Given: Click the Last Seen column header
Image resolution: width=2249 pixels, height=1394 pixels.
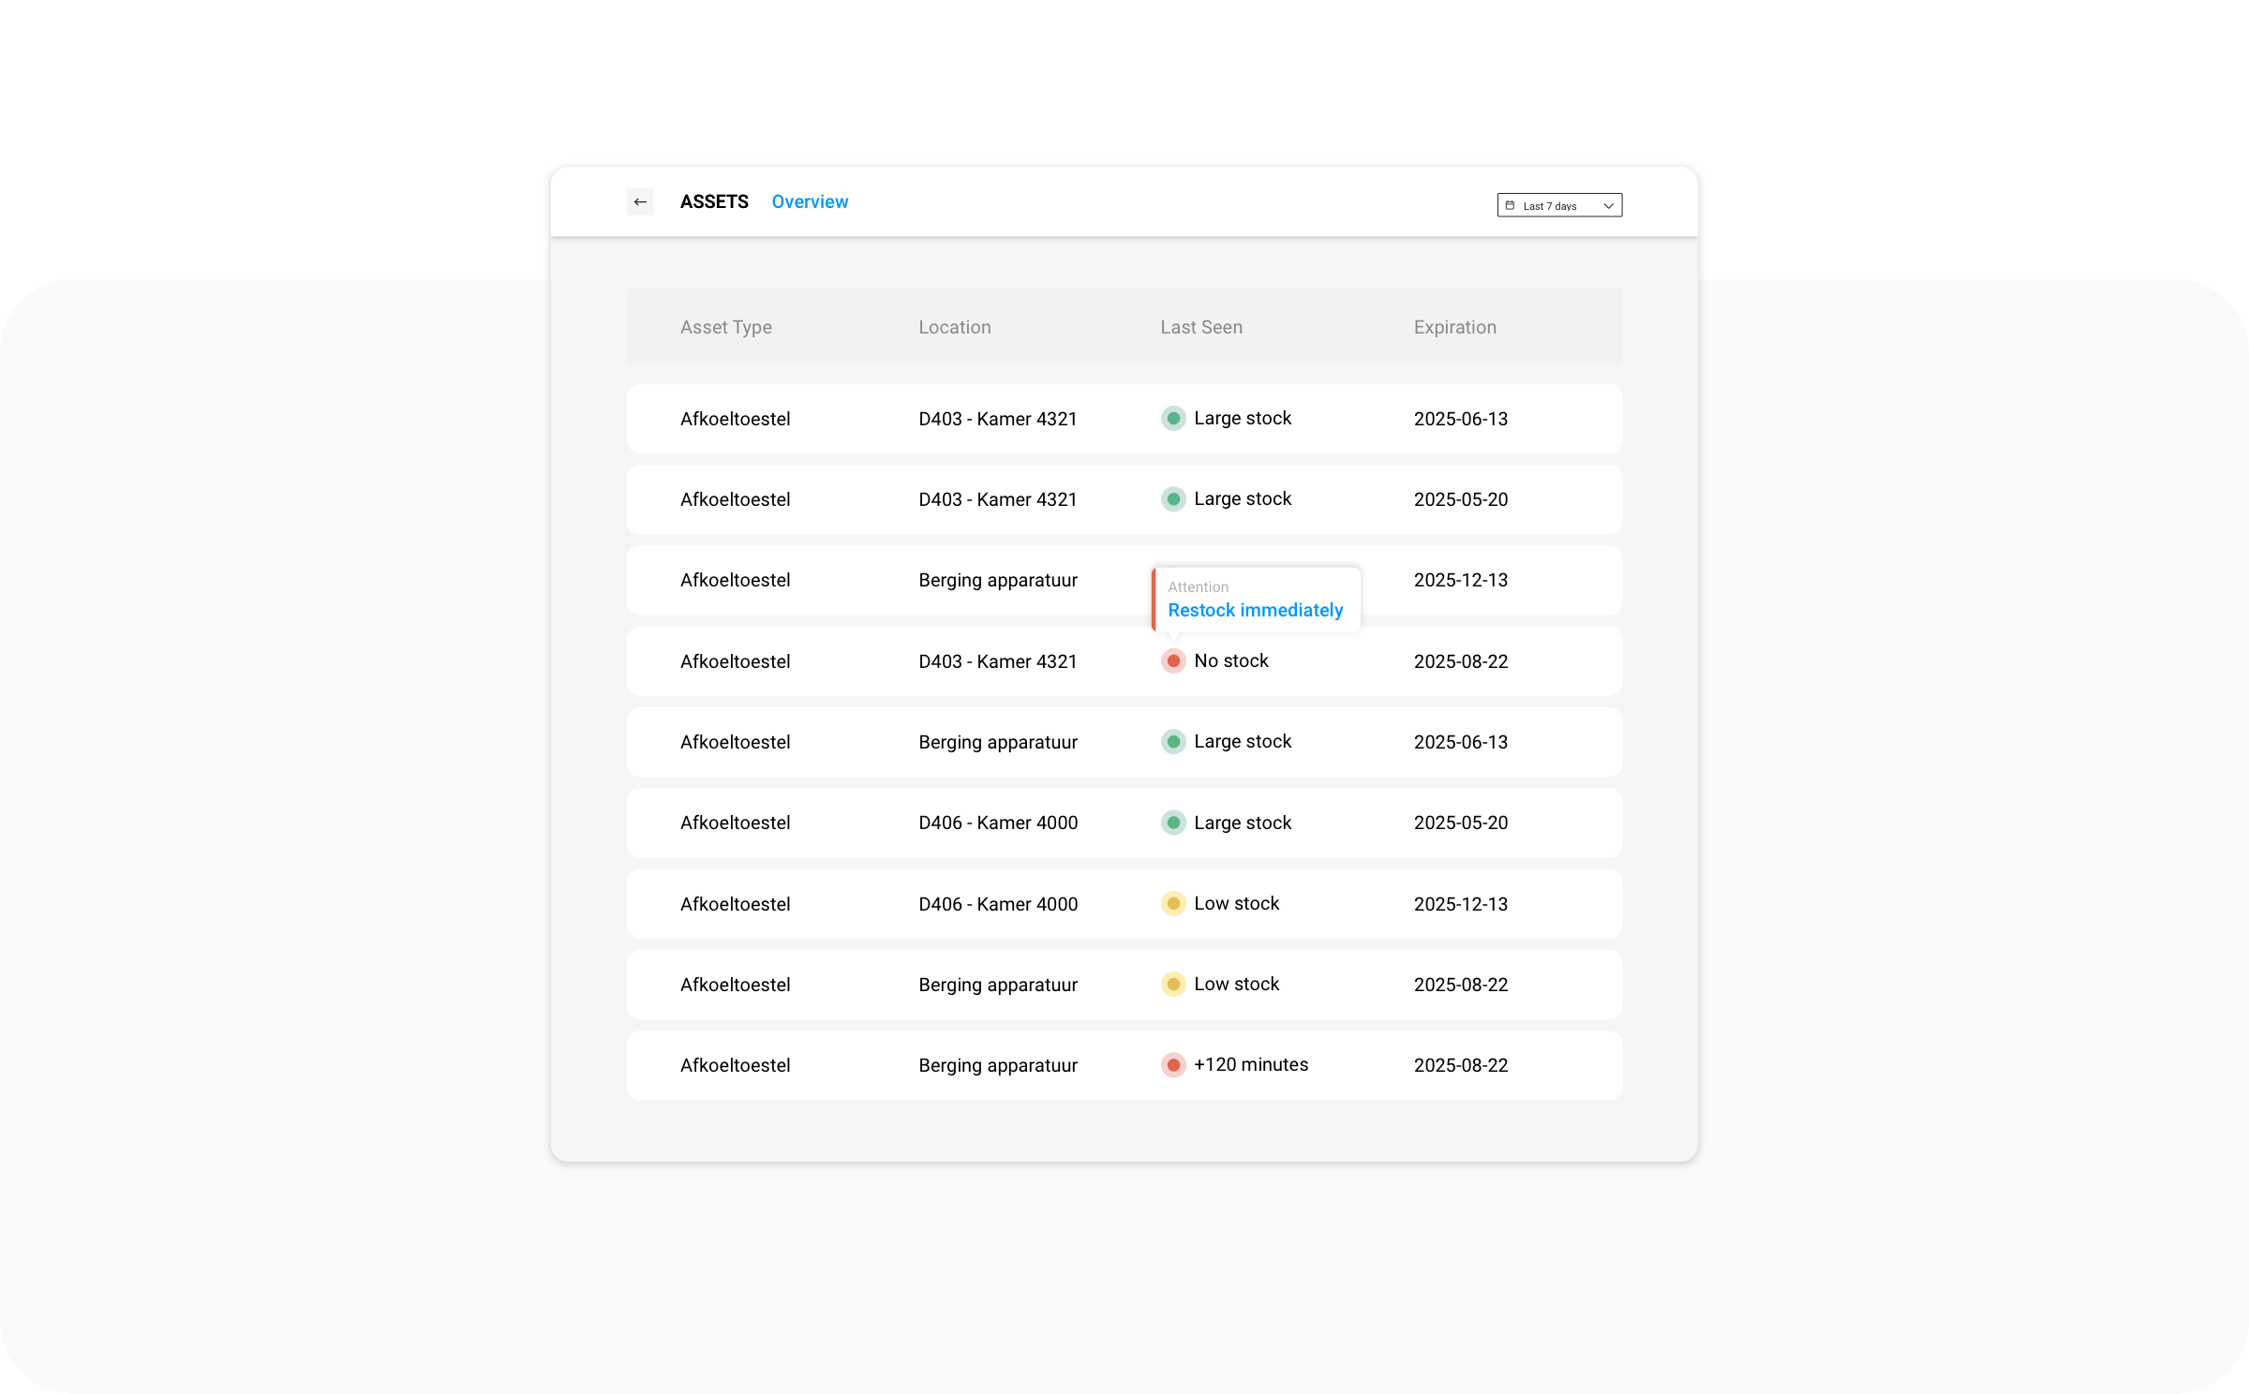Looking at the screenshot, I should point(1201,327).
